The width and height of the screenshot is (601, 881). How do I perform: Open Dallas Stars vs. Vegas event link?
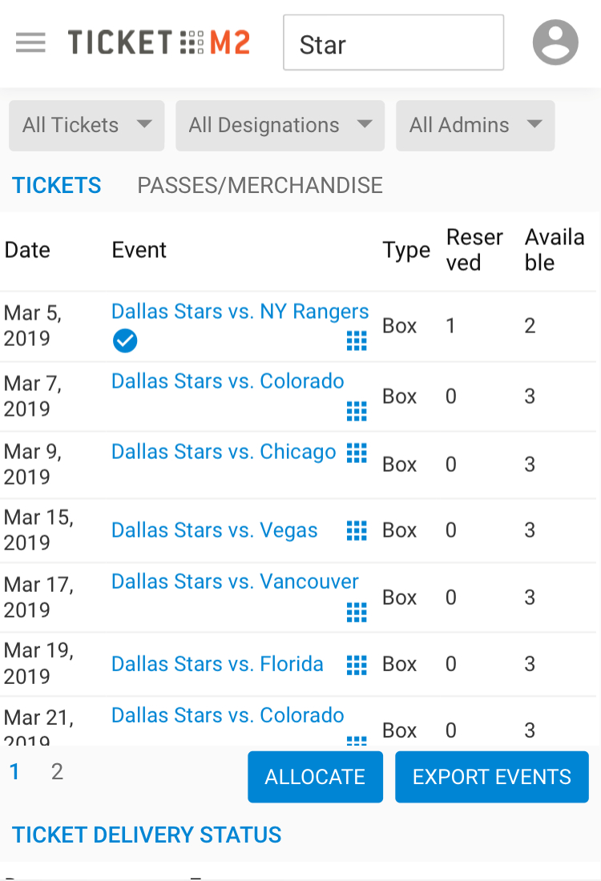(214, 530)
